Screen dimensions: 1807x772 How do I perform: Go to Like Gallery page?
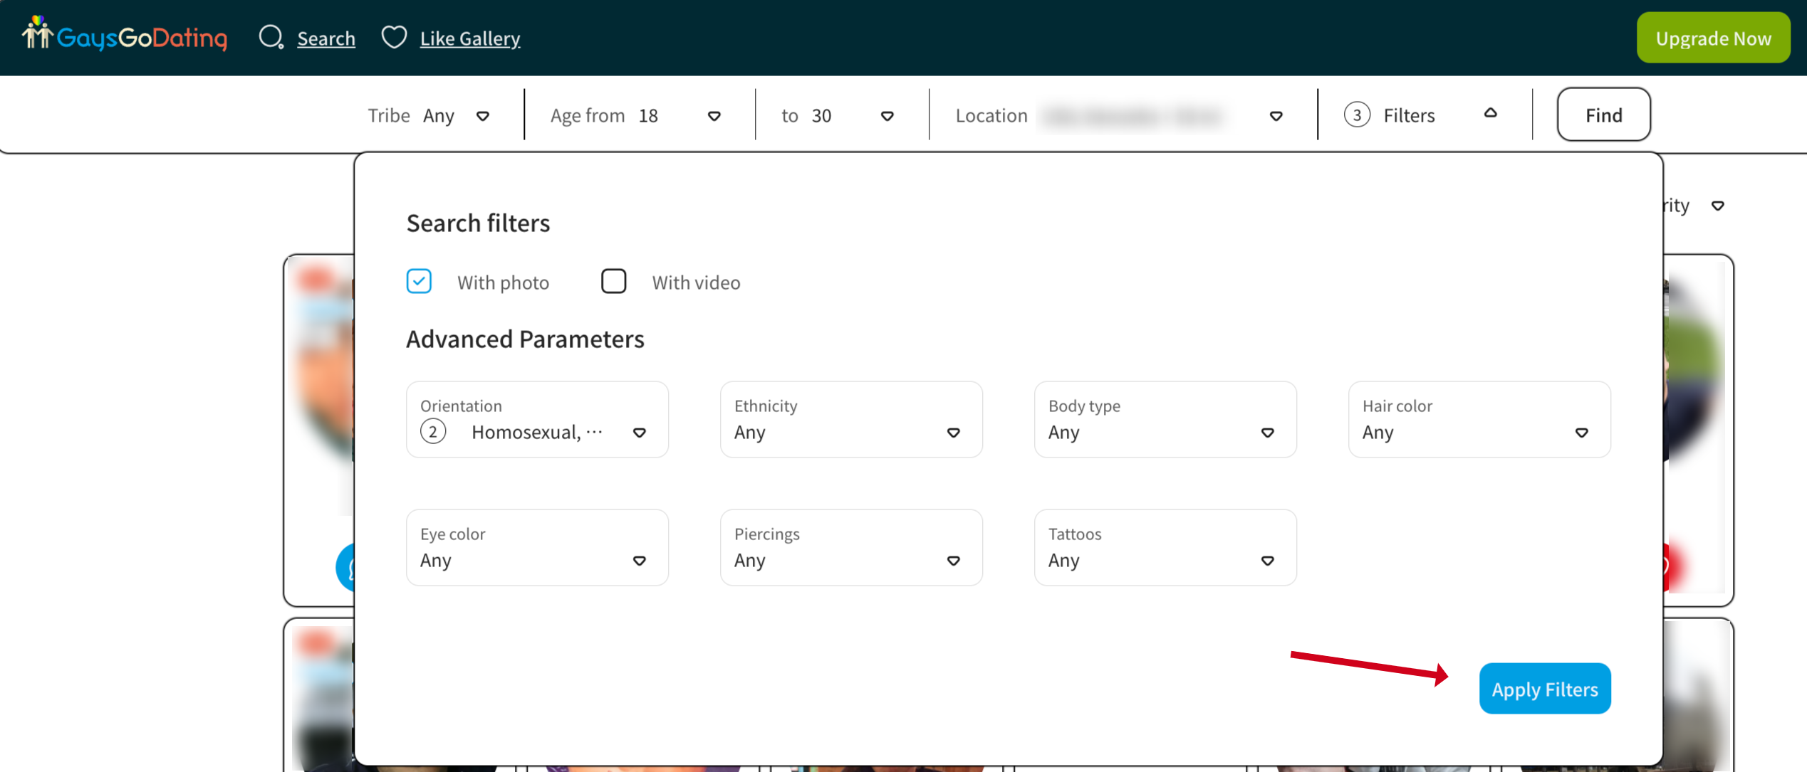tap(470, 38)
